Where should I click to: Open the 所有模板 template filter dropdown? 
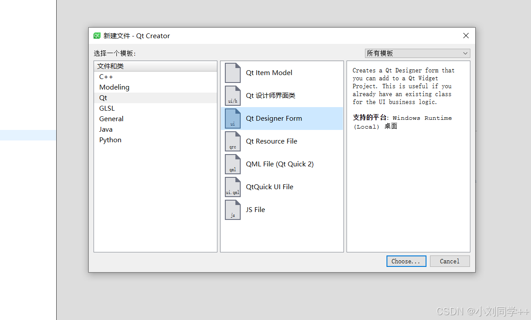[417, 53]
